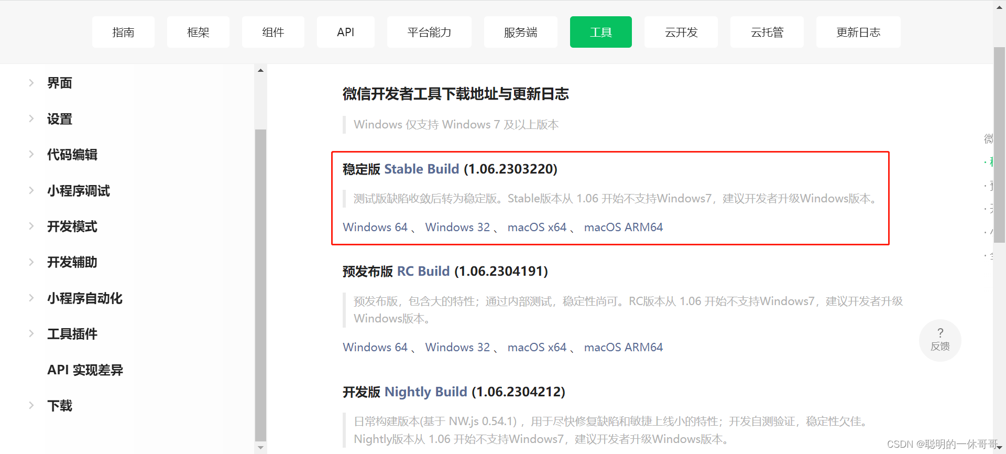Download Stable Build macOS x64
Viewport: 1006px width, 454px height.
tap(537, 227)
